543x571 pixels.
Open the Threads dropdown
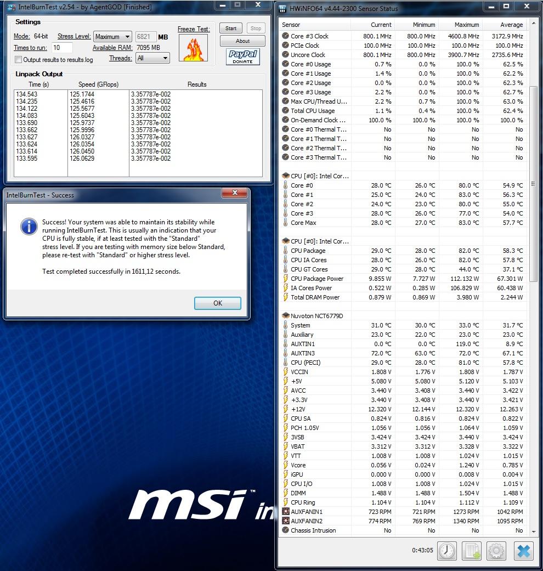coord(152,58)
